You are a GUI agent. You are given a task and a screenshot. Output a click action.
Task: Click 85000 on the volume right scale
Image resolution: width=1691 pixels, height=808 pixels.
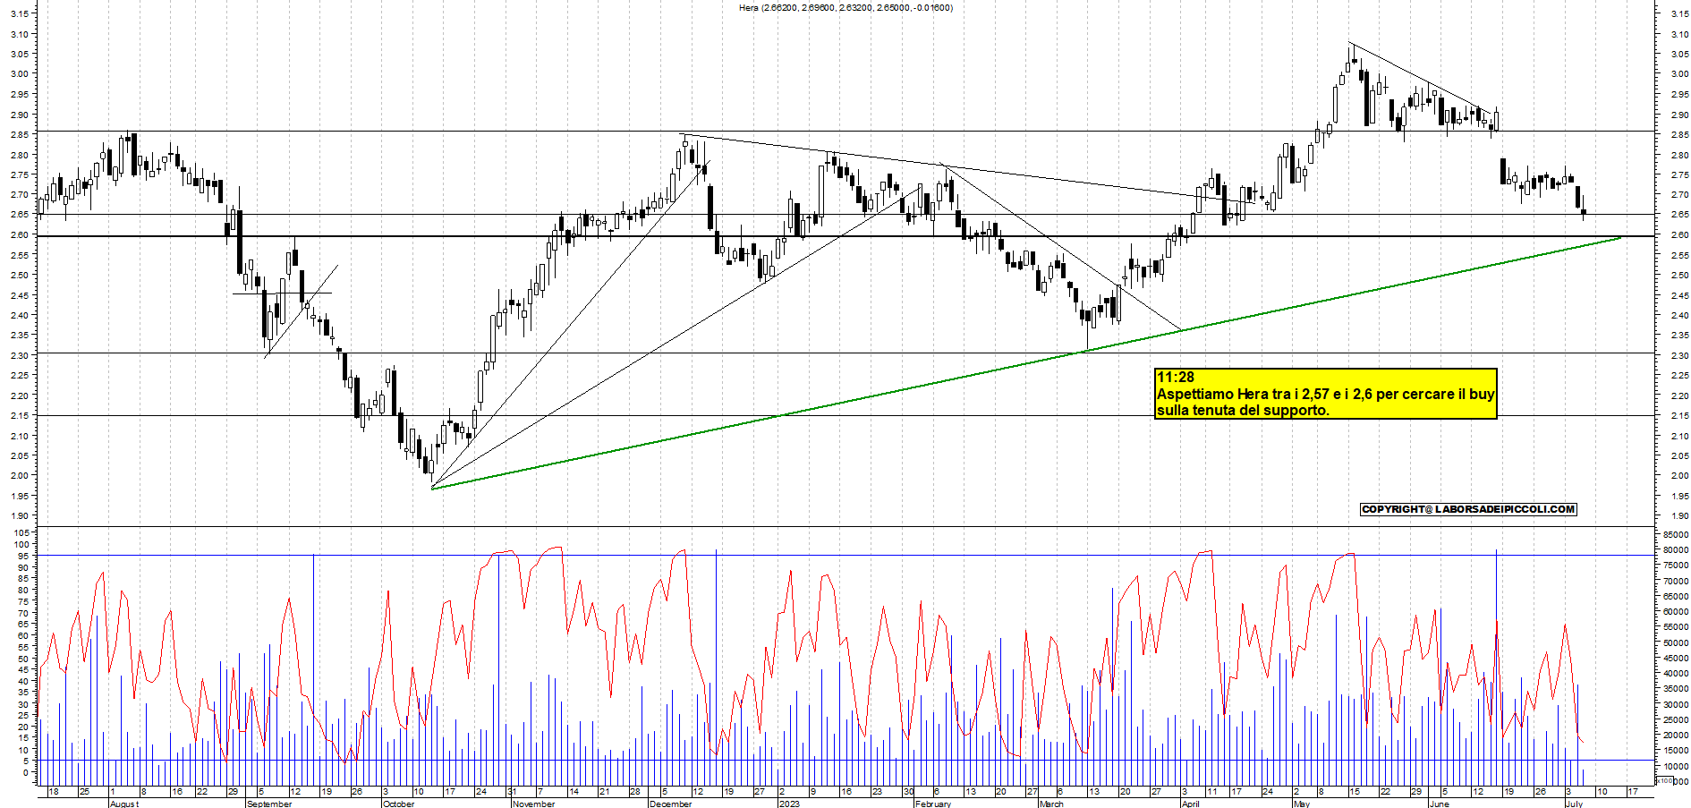coord(1676,535)
